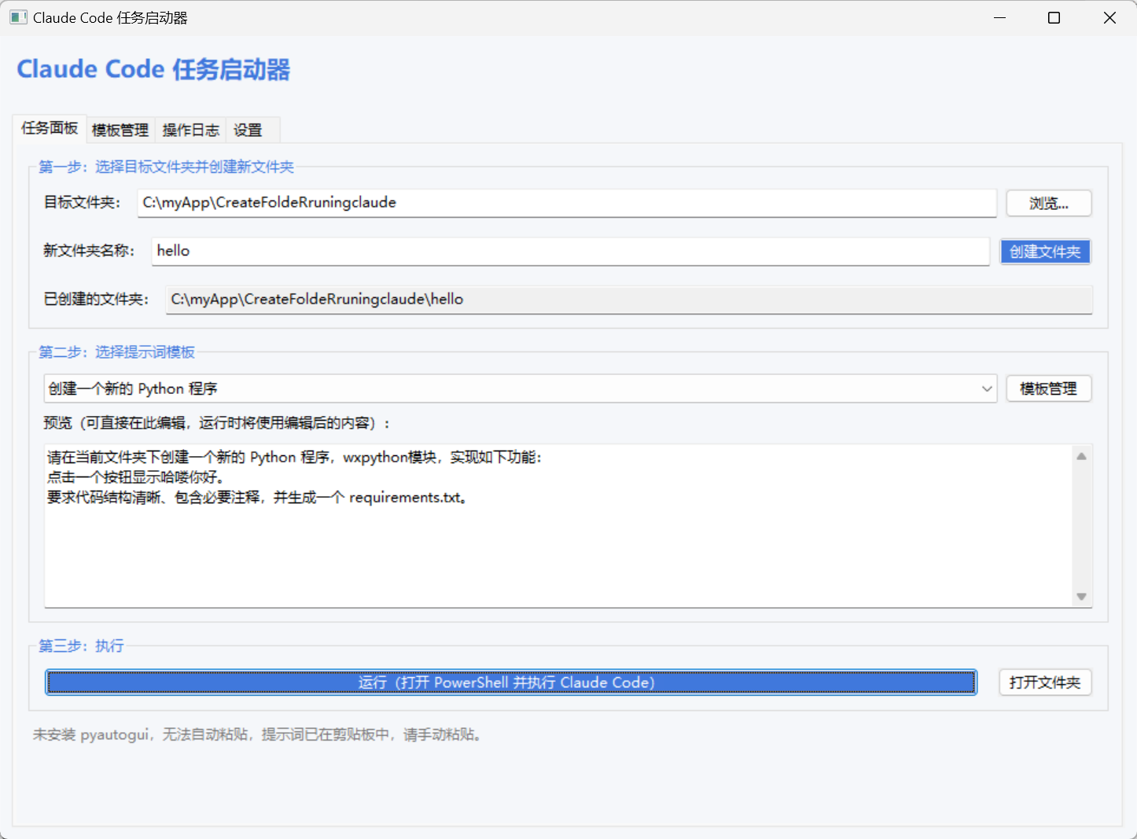Screen dimensions: 1137x839
Task: Click the 模板管理 button beside the template dropdown
Action: pos(1048,388)
